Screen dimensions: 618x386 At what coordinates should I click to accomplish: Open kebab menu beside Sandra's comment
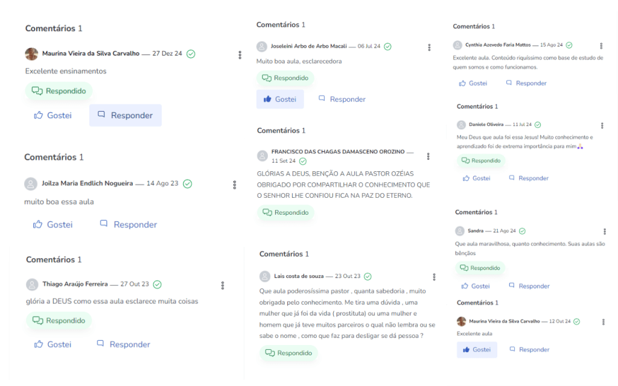pos(604,231)
